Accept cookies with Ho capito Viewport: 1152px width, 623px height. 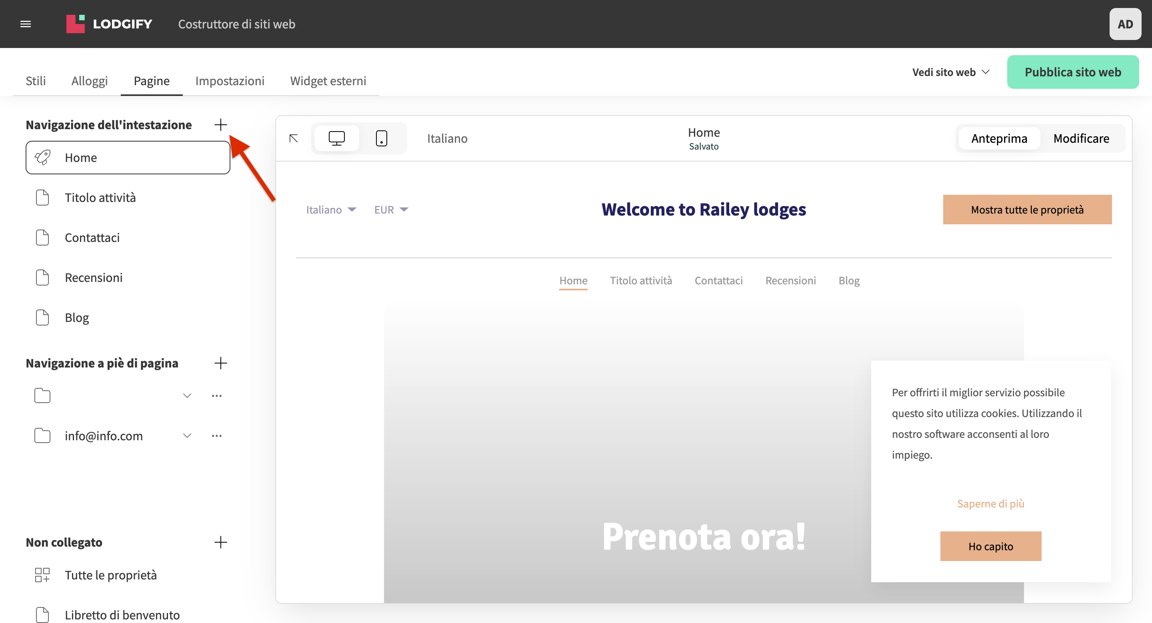point(990,546)
